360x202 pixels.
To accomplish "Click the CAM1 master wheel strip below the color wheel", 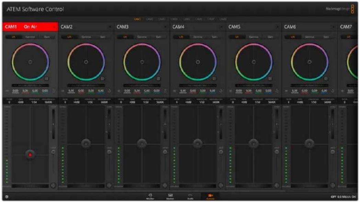I will coord(30,85).
